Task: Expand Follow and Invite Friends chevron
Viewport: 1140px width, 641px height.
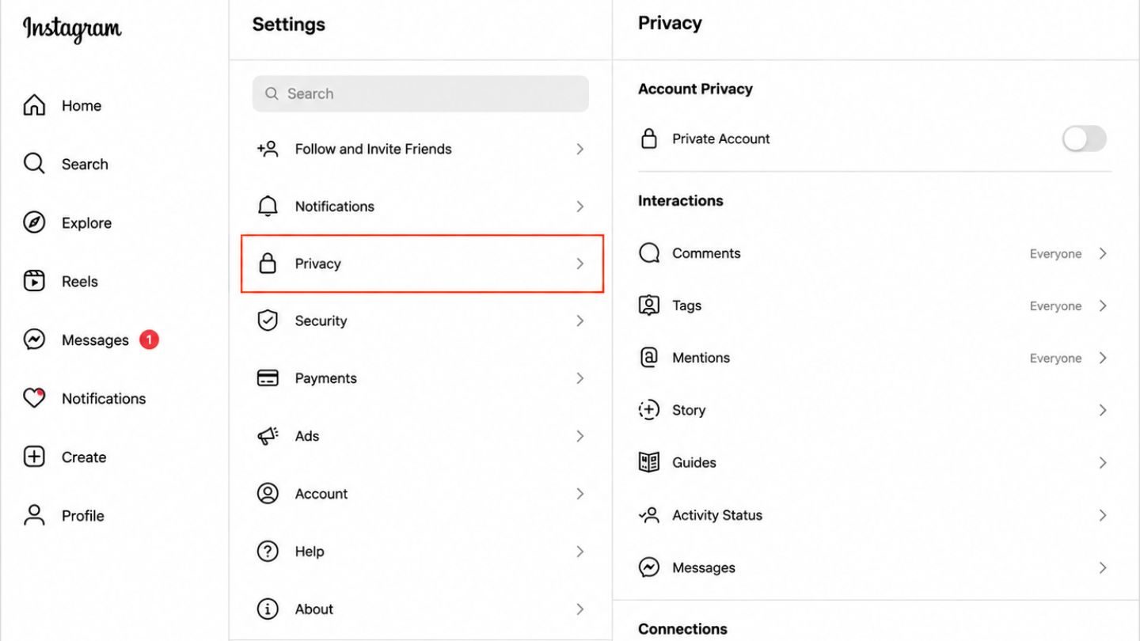Action: [580, 149]
